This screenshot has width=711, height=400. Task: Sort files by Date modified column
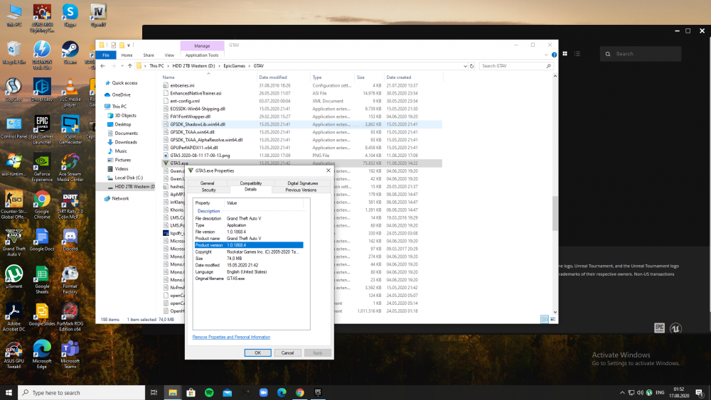(273, 77)
